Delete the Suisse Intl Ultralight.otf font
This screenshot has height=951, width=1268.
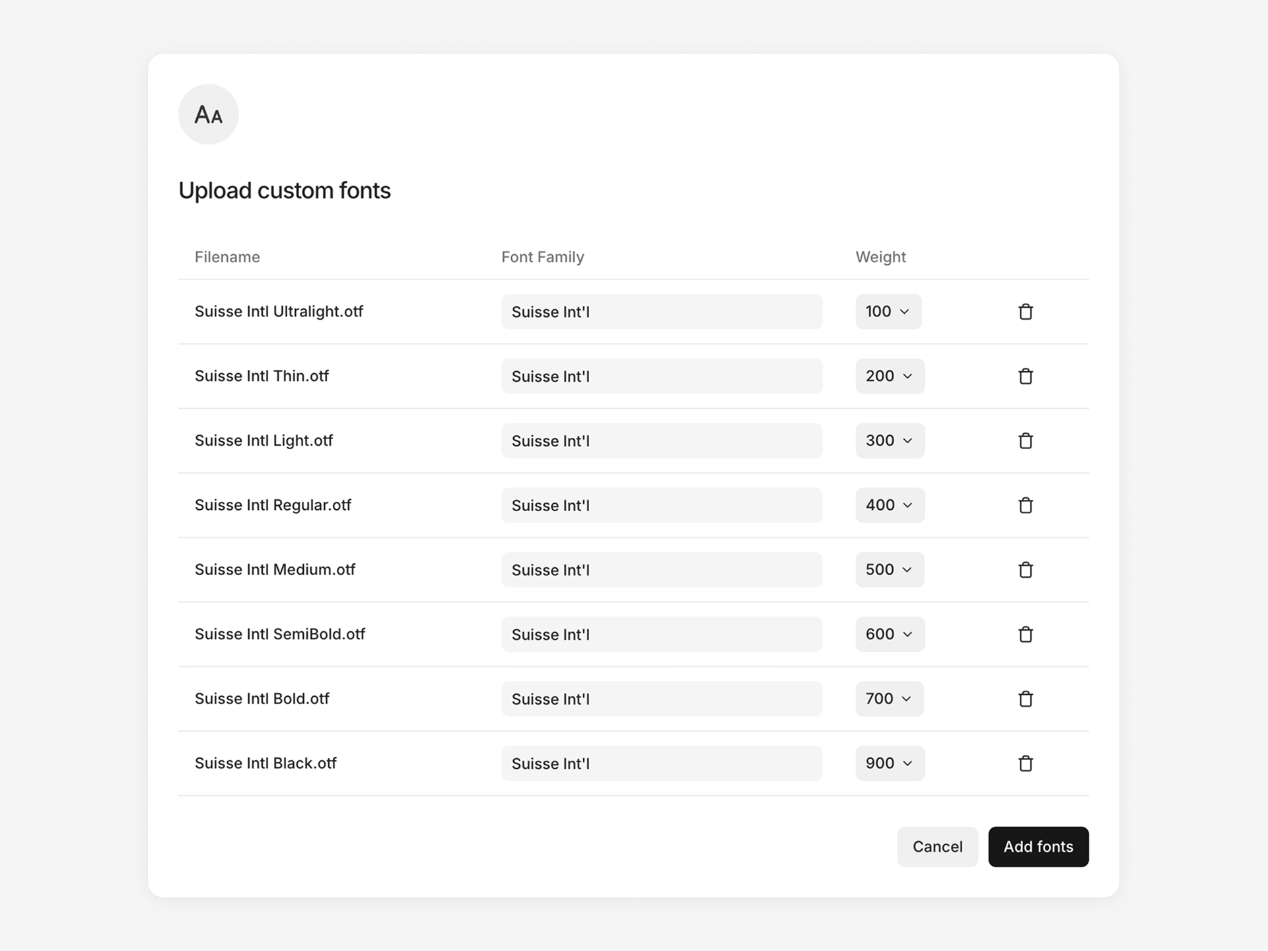point(1026,311)
